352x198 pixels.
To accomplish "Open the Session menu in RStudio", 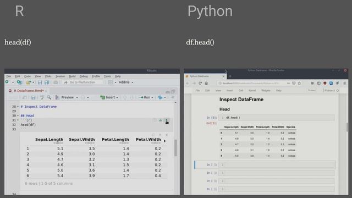I will [60, 76].
